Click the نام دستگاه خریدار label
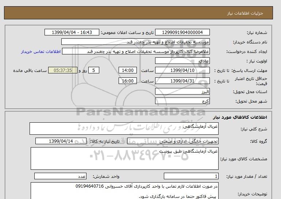This screenshot has height=199, width=281. (x=250, y=42)
